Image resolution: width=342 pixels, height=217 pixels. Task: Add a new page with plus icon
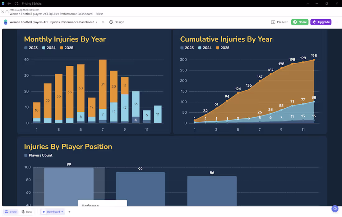[x=69, y=211]
